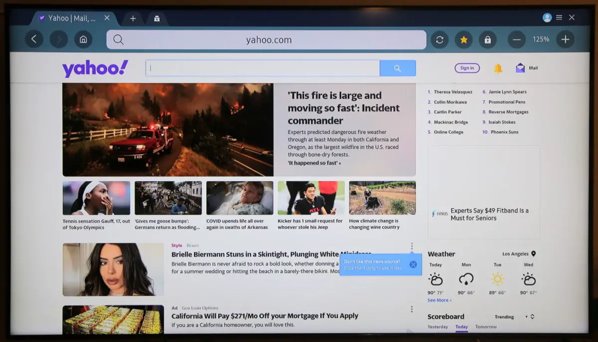Screen dimensions: 598x342
Task: Go back with the browser back arrow
Action: pyautogui.click(x=34, y=39)
